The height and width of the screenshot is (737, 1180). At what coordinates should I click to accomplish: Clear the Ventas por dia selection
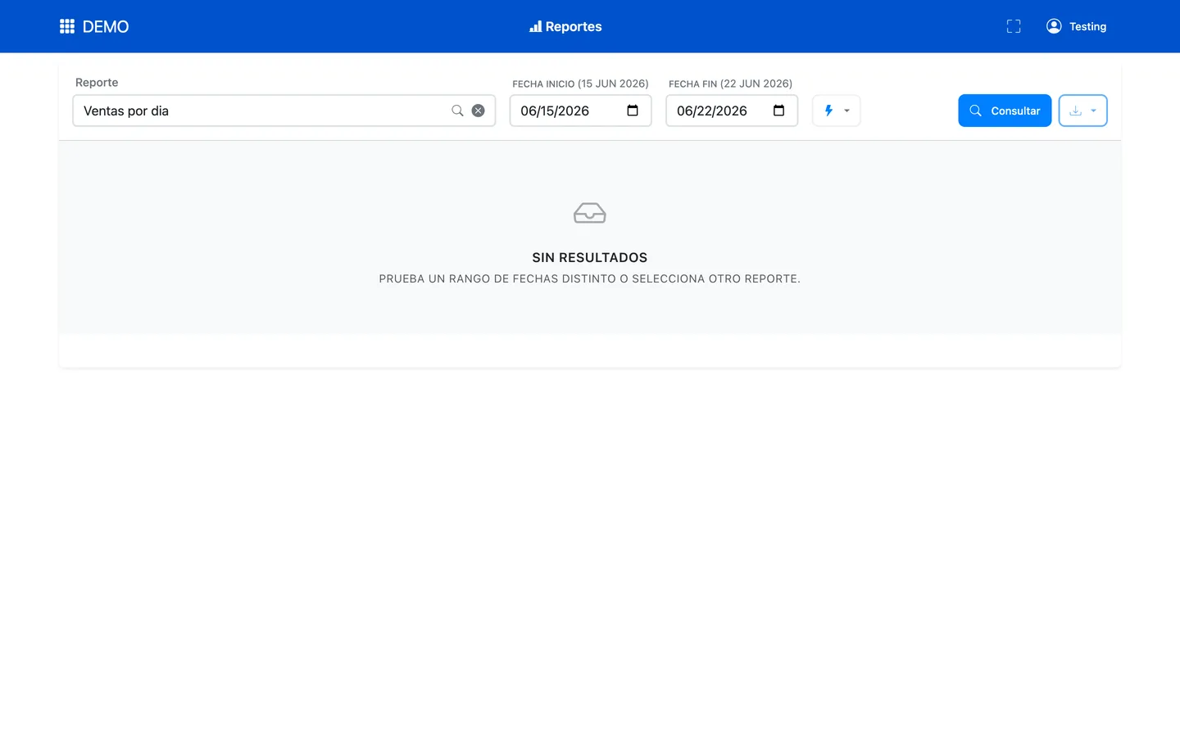point(479,111)
